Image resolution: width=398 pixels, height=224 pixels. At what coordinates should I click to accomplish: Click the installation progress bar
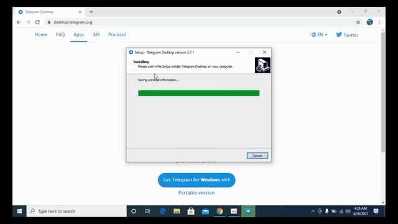coord(199,93)
